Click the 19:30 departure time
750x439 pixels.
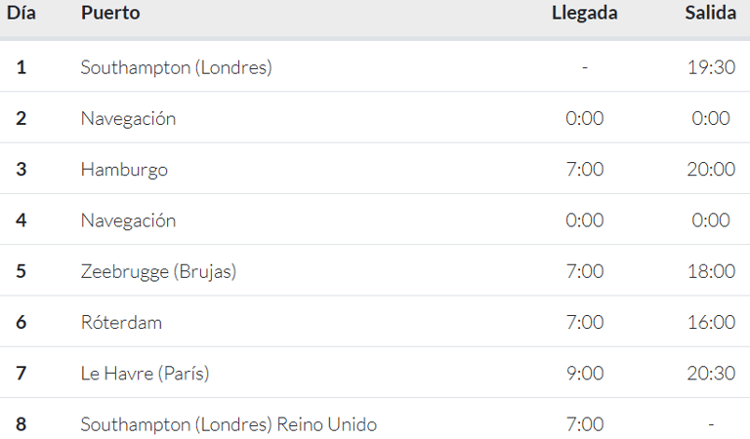coord(711,67)
